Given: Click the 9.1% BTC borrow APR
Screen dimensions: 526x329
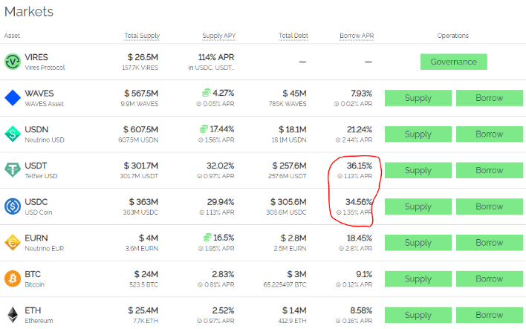Looking at the screenshot, I should click(364, 274).
